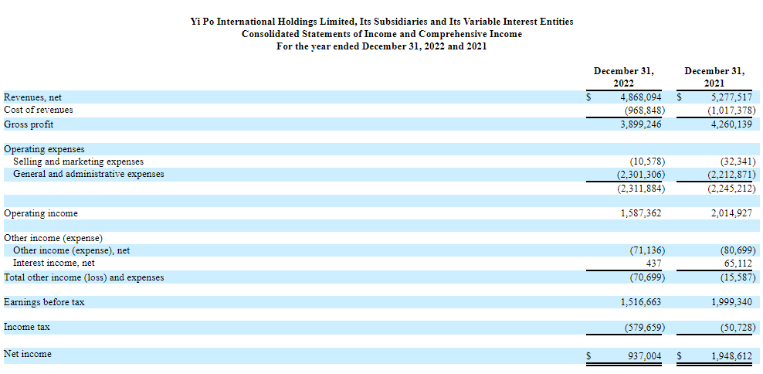Click 'Total other income (loss) and expenses' label
This screenshot has height=374, width=763.
point(83,277)
